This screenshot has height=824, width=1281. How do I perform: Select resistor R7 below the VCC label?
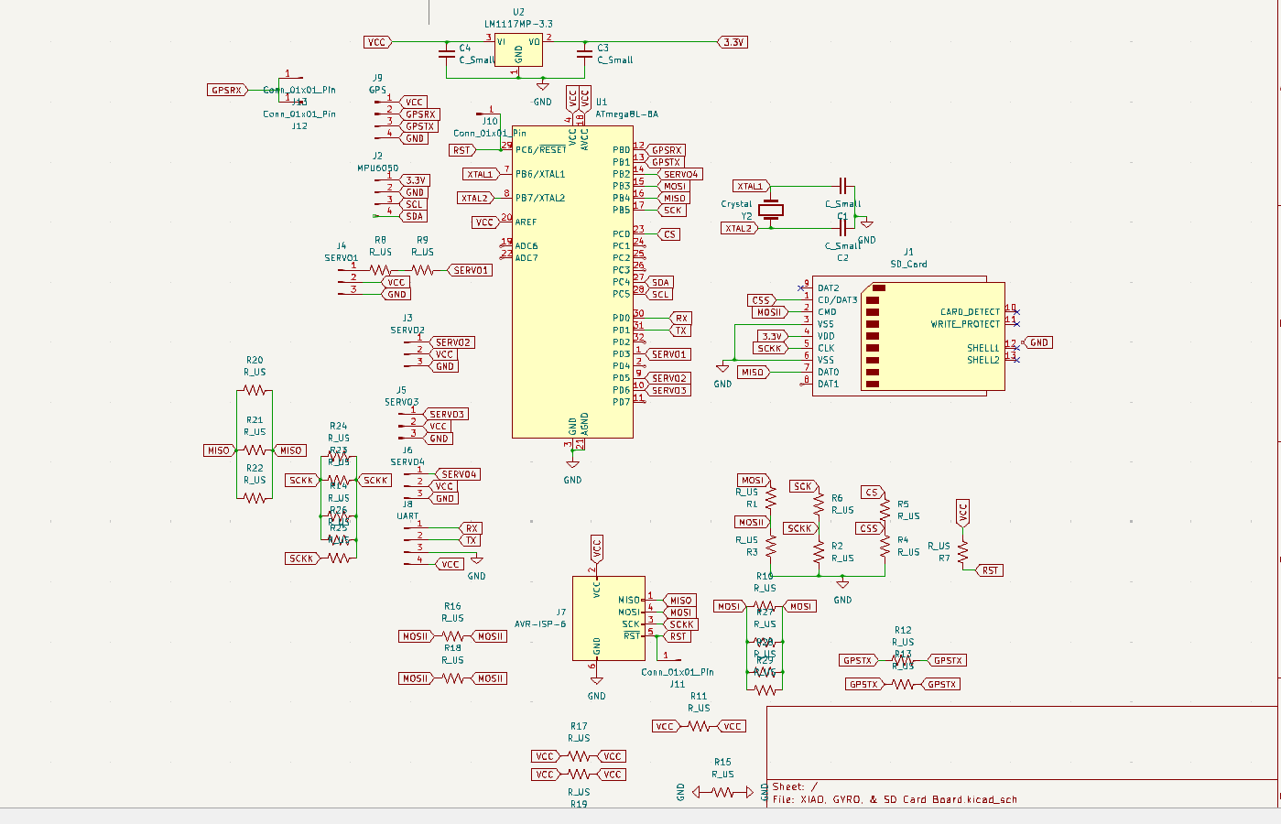click(x=963, y=552)
